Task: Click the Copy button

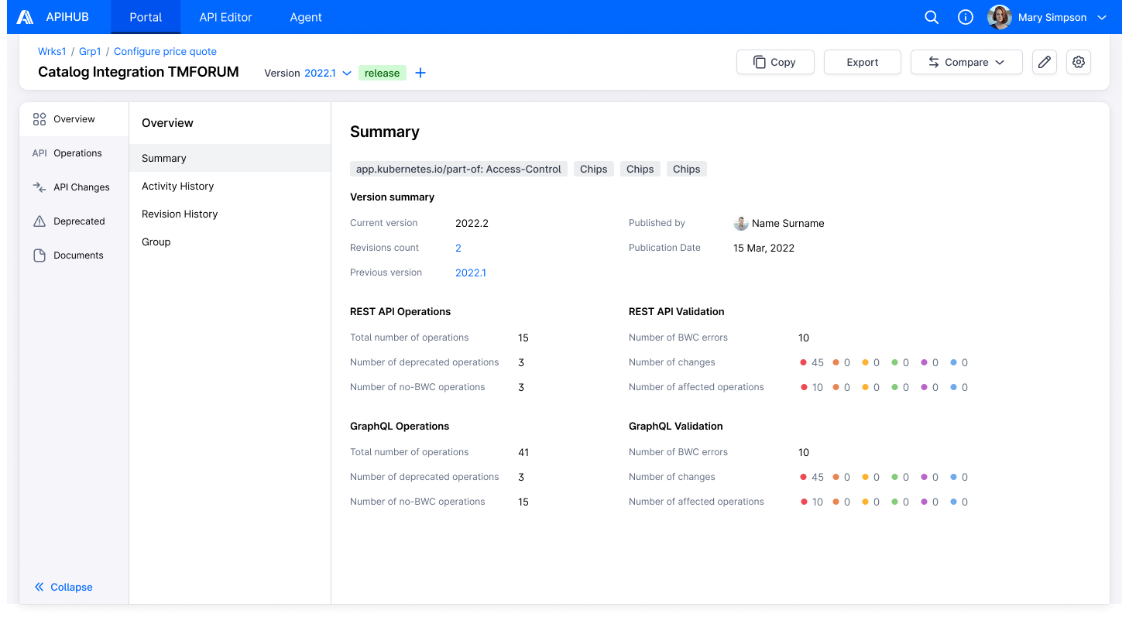Action: tap(775, 62)
